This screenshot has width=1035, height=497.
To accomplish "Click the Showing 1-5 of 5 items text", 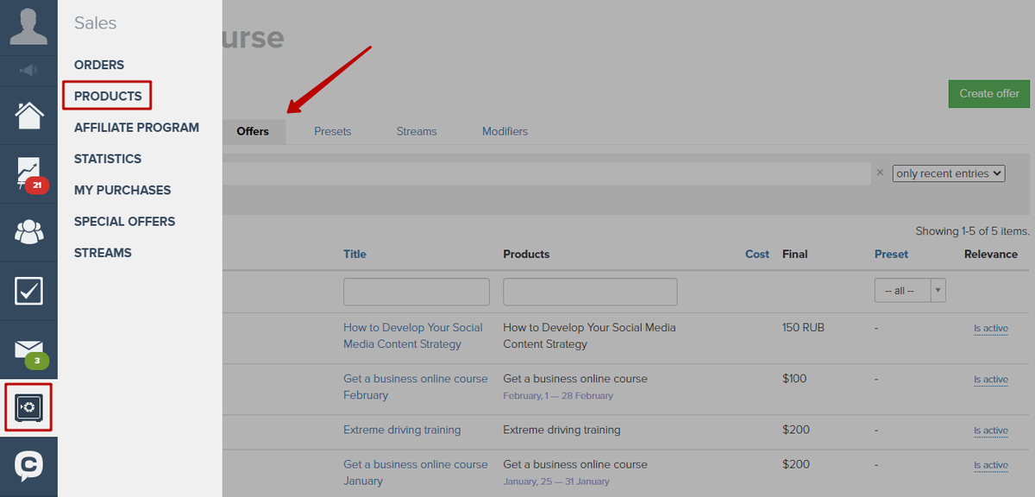I will click(972, 231).
